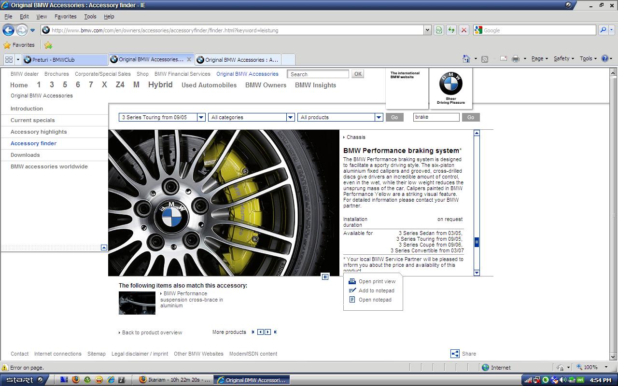Open the All products dropdown

click(x=379, y=117)
